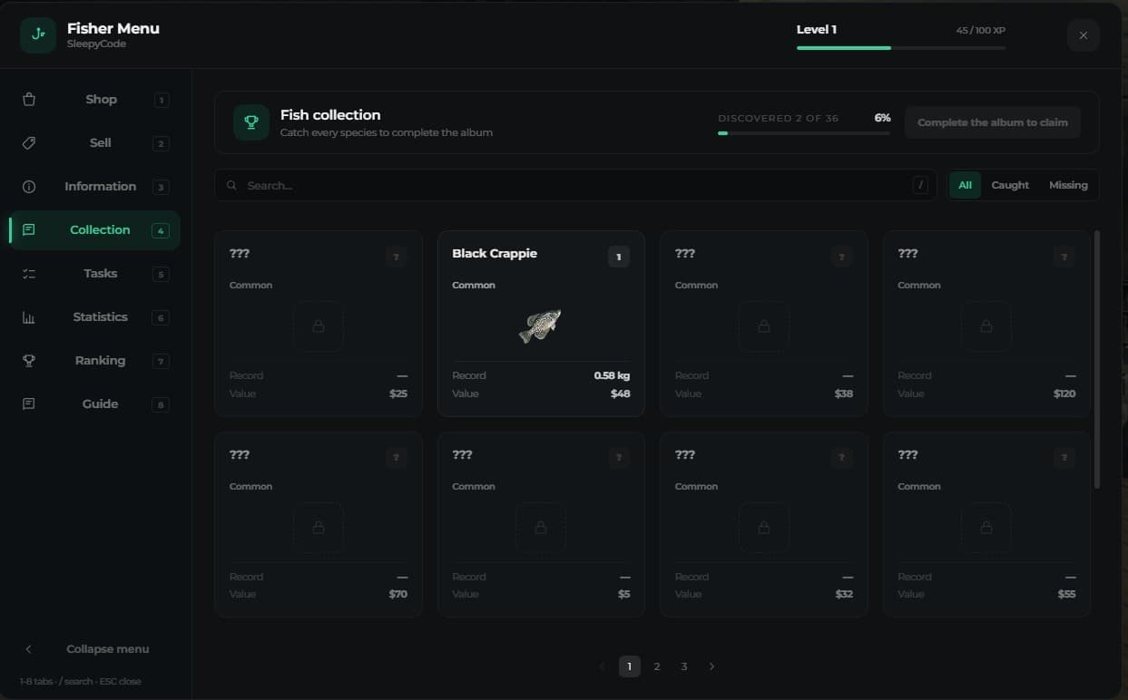Open the Shop tab
The image size is (1128, 700).
(95, 100)
